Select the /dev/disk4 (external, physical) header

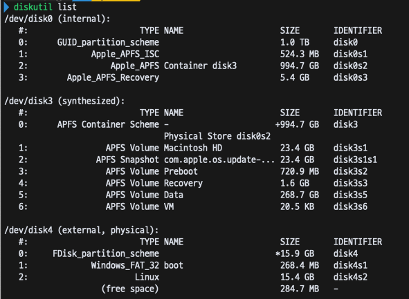pyautogui.click(x=82, y=231)
